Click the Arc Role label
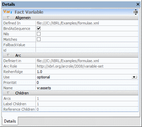 pyautogui.click(x=10, y=66)
